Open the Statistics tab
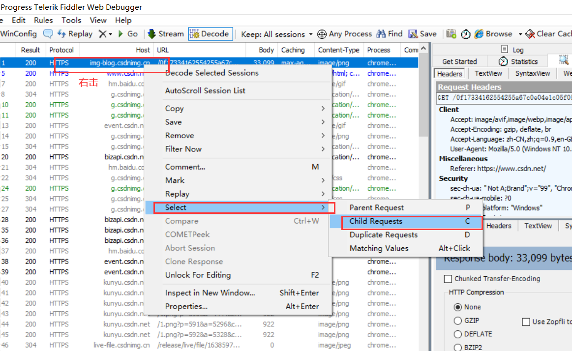Image resolution: width=572 pixels, height=351 pixels. 518,61
